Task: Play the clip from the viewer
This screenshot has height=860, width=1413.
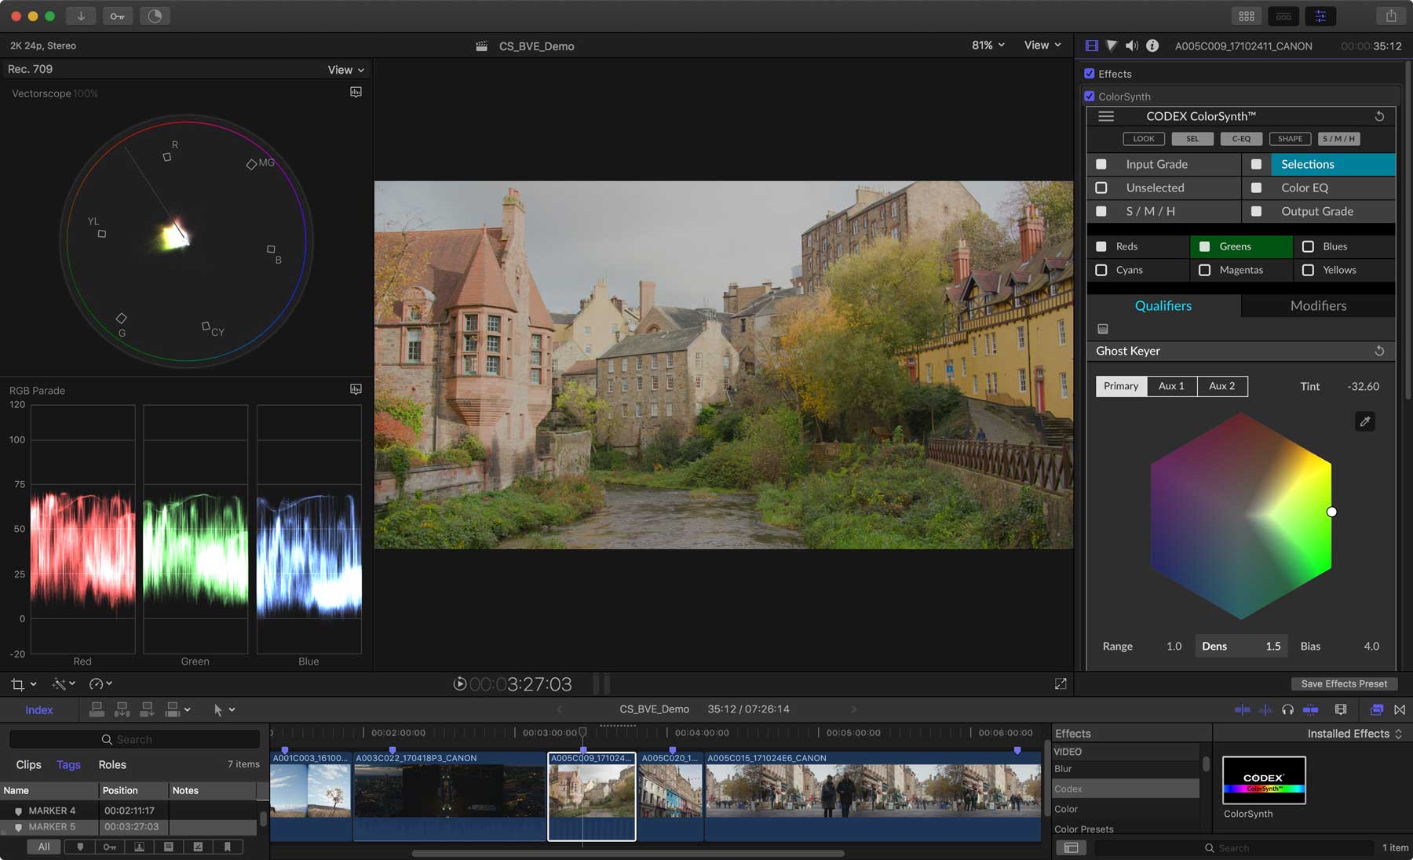Action: click(x=460, y=684)
